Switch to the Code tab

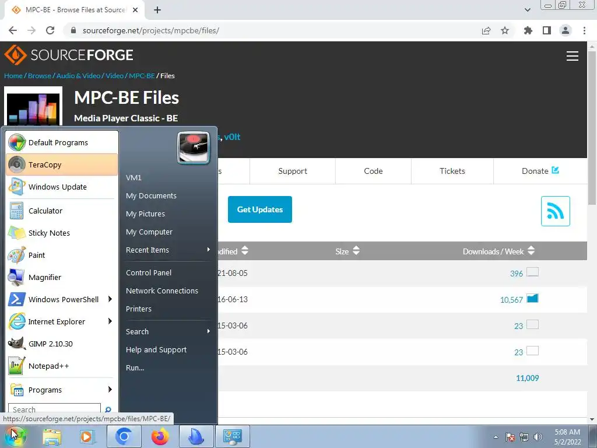[x=373, y=171]
